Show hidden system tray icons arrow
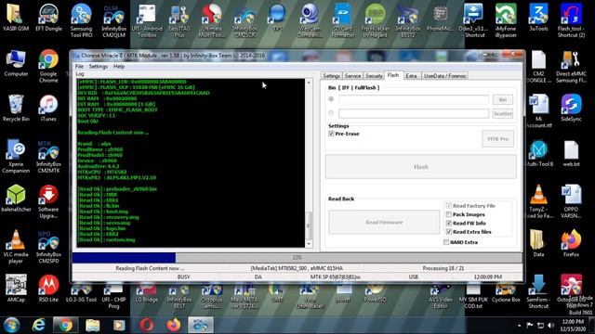The width and height of the screenshot is (595, 334). pos(519,326)
